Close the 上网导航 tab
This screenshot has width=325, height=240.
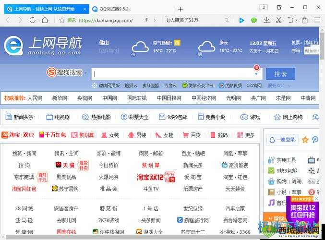pos(84,9)
